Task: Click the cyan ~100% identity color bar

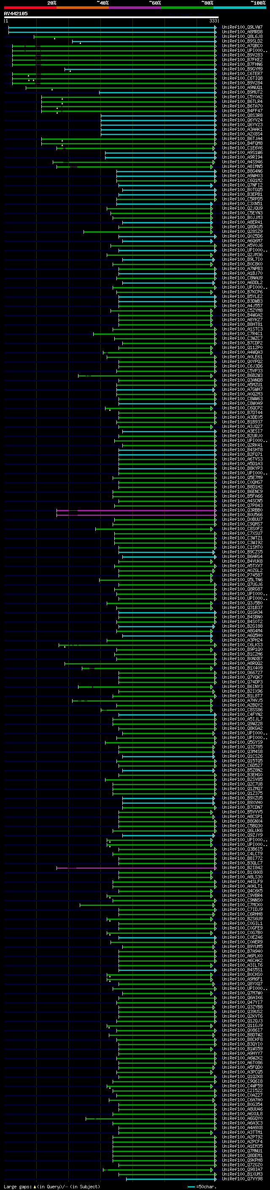Action: pos(240,8)
